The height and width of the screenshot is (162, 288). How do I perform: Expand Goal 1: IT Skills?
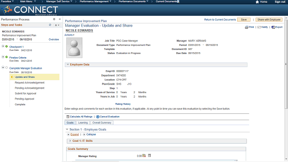click(x=70, y=141)
